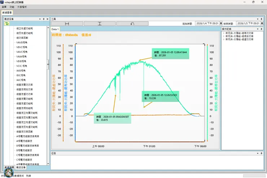Select the A相電流總諧波含有率 tree item
The width and height of the screenshot is (267, 178).
[27, 136]
